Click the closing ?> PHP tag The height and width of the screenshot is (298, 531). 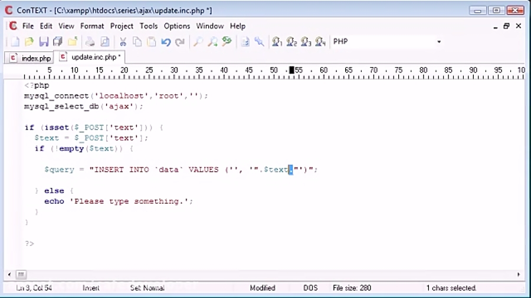click(29, 244)
